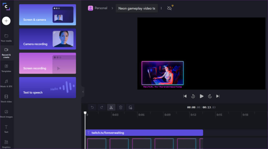Screen dimensions: 268x149
Task: Skip to the end of video
Action: pyautogui.click(x=218, y=96)
